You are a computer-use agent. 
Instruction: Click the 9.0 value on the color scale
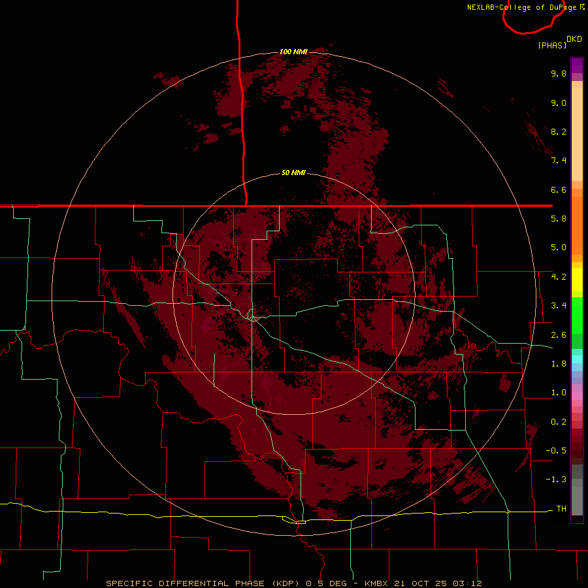559,103
